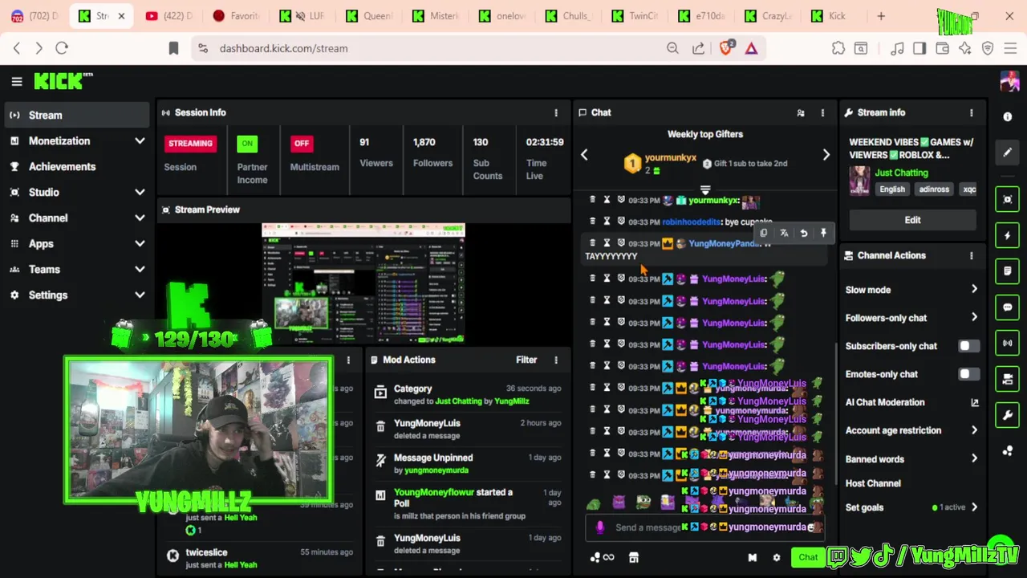The width and height of the screenshot is (1027, 578).
Task: Click the Brave shields icon in address bar
Action: (x=726, y=48)
